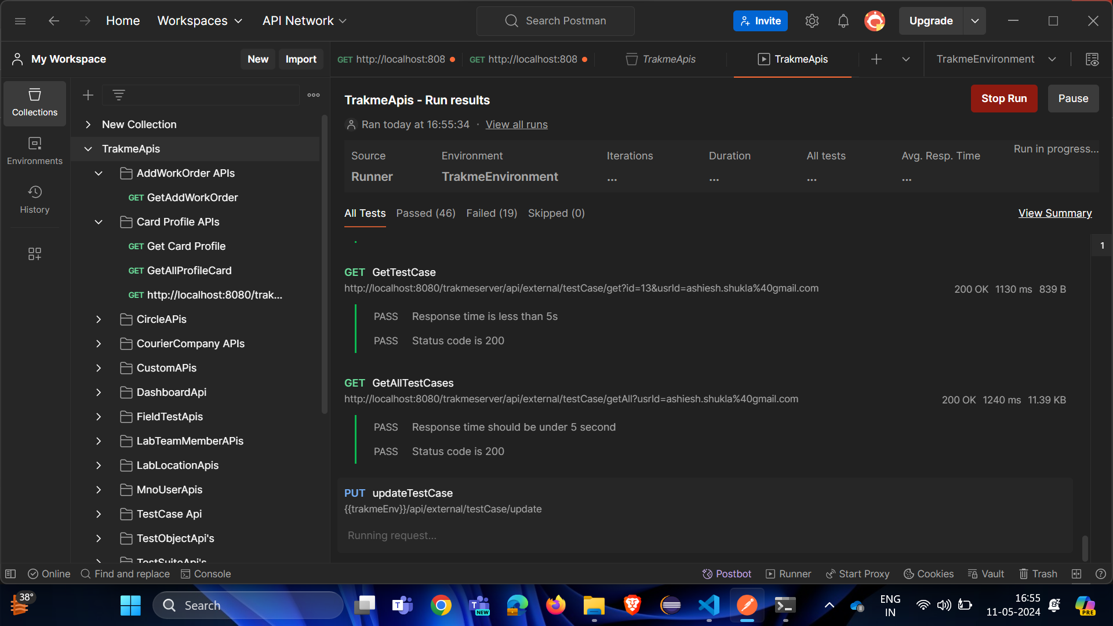Switch to the All Tests tab
1113x626 pixels.
365,213
